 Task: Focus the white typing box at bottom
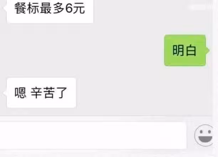(93, 135)
